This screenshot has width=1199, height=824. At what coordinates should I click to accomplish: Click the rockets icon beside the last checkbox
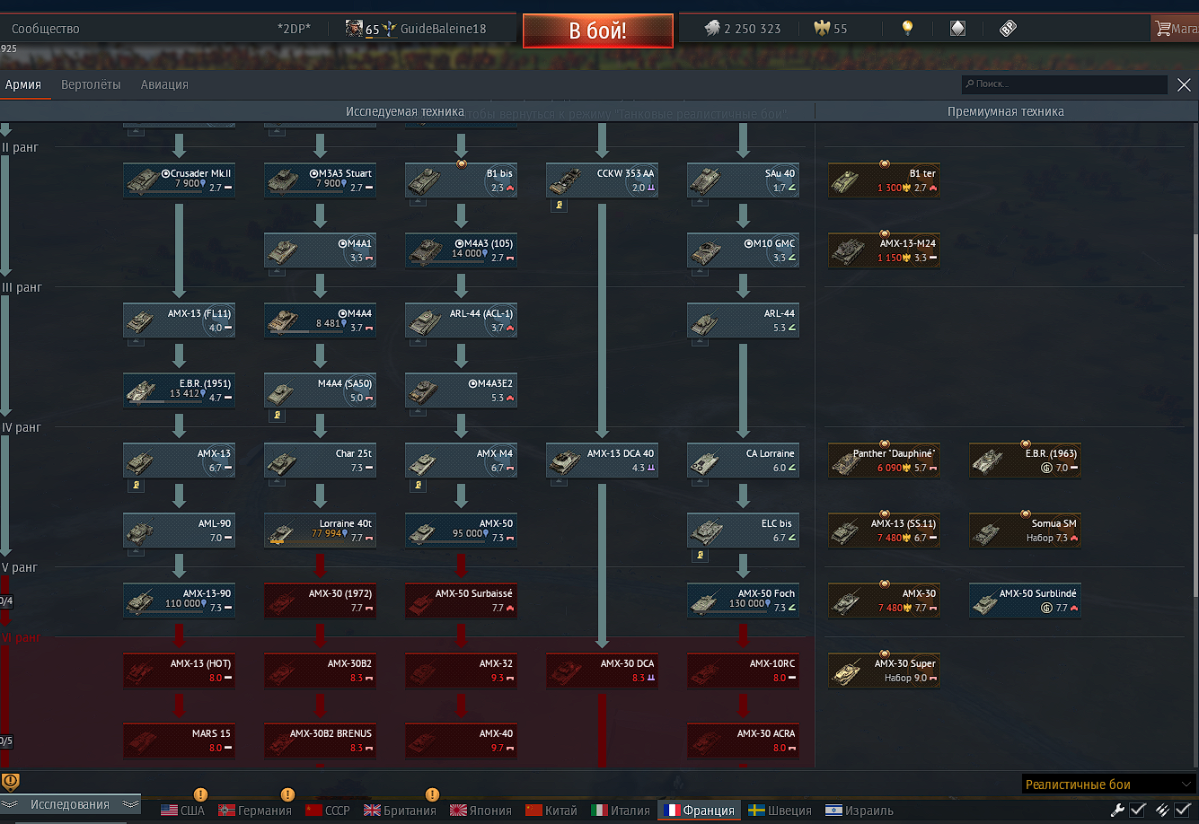point(1162,810)
